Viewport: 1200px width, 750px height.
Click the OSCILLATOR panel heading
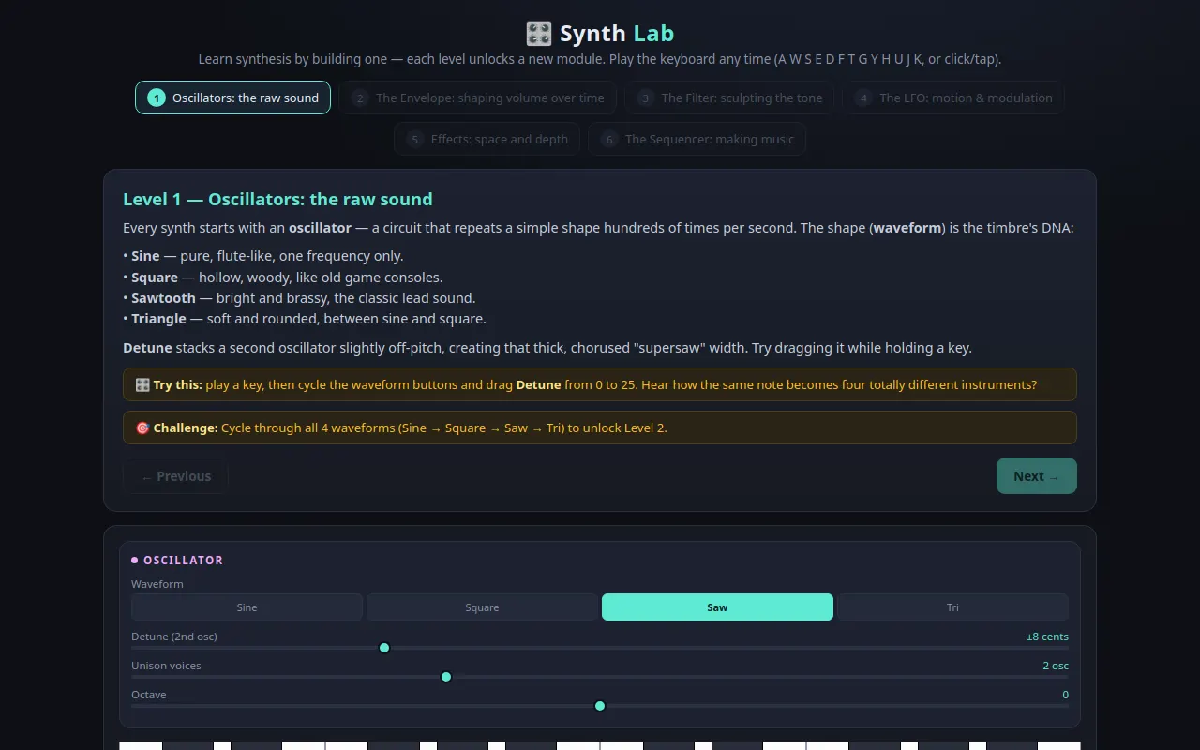pos(183,560)
